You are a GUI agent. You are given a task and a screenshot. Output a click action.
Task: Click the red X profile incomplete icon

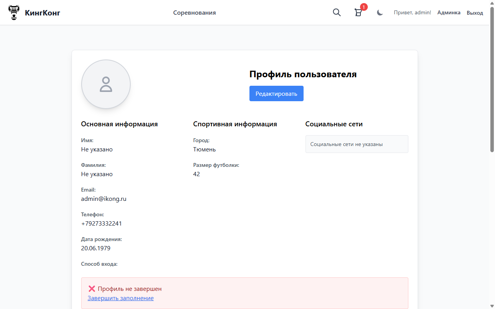point(91,289)
